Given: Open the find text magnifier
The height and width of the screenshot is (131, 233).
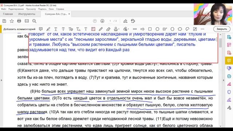Looking at the screenshot, I should tap(34, 21).
